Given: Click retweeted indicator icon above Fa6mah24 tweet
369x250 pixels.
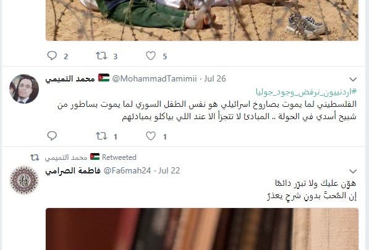Looking at the screenshot, I should pos(35,157).
